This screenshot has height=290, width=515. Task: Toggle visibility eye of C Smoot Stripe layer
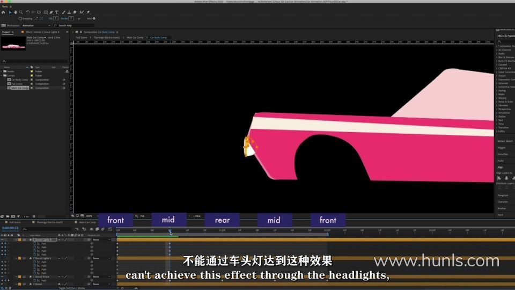[2, 277]
